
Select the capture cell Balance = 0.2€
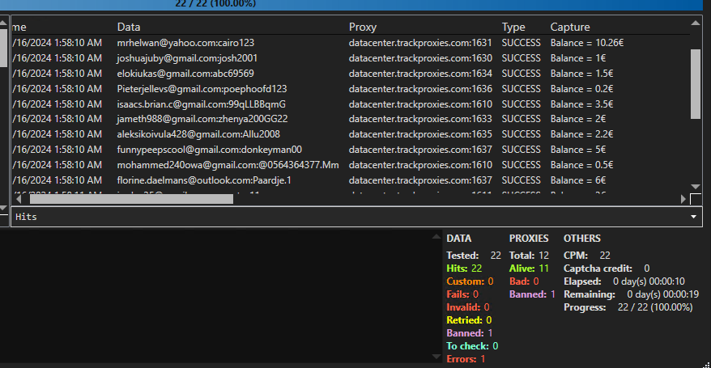click(x=581, y=89)
